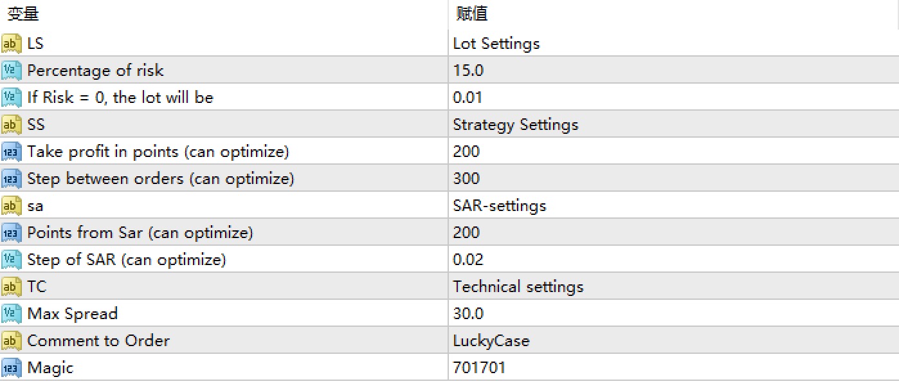This screenshot has width=899, height=386.
Task: Click the integer icon beside Step between orders
Action: click(x=12, y=179)
